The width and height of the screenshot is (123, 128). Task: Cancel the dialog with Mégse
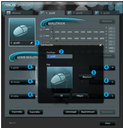pos(80,96)
